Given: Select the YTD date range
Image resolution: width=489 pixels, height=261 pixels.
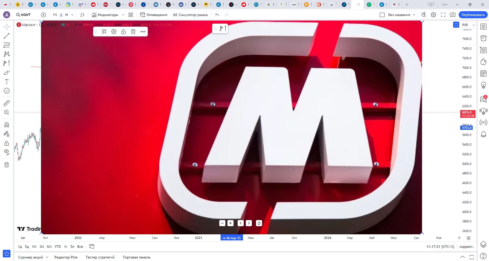Looking at the screenshot, I should coord(58,247).
